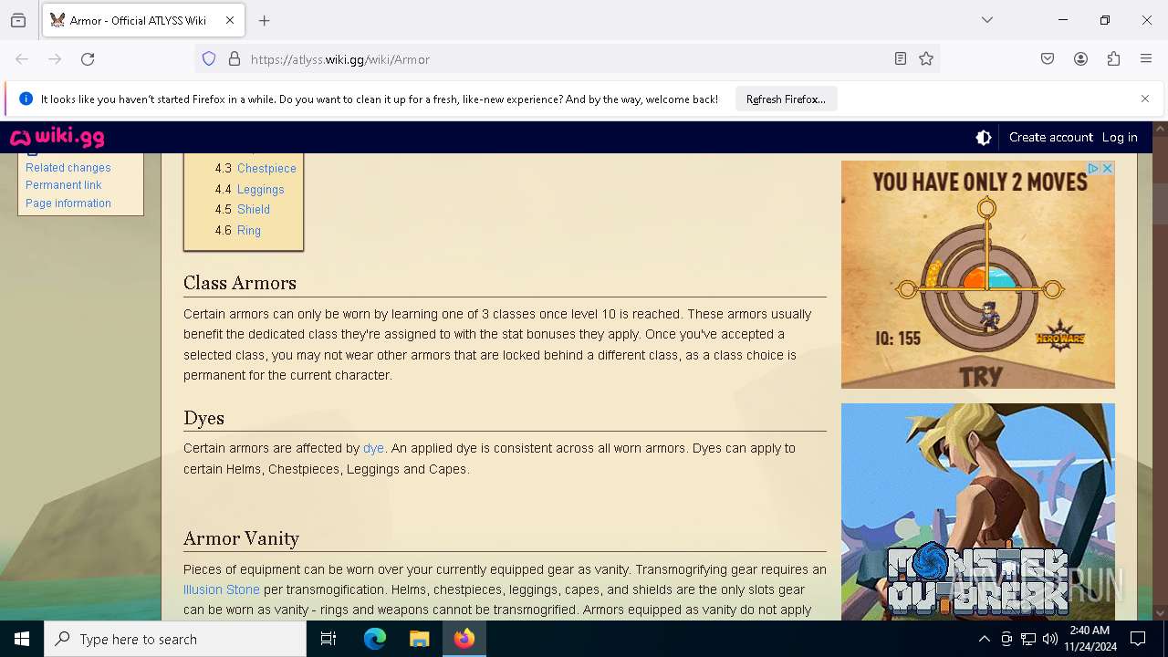Open the list all tabs dropdown
Screen dimensions: 1168x657
click(987, 20)
